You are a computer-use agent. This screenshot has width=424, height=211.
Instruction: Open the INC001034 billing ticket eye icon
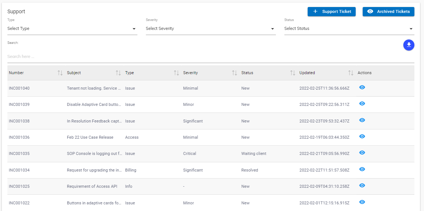pyautogui.click(x=362, y=169)
